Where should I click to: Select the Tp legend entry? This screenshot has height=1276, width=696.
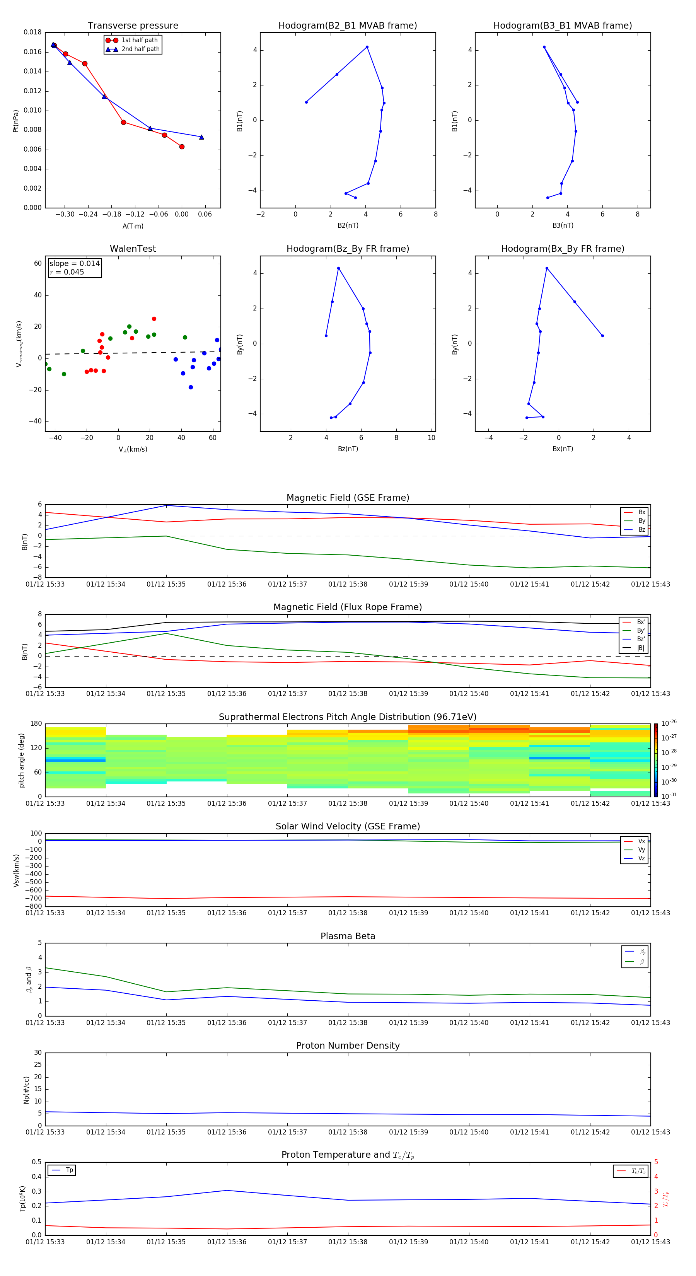click(62, 1170)
